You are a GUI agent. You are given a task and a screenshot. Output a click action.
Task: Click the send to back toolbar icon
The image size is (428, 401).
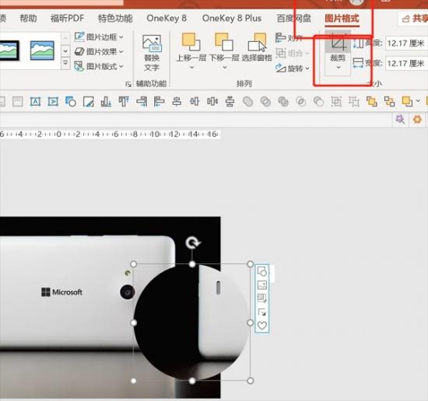[389, 102]
